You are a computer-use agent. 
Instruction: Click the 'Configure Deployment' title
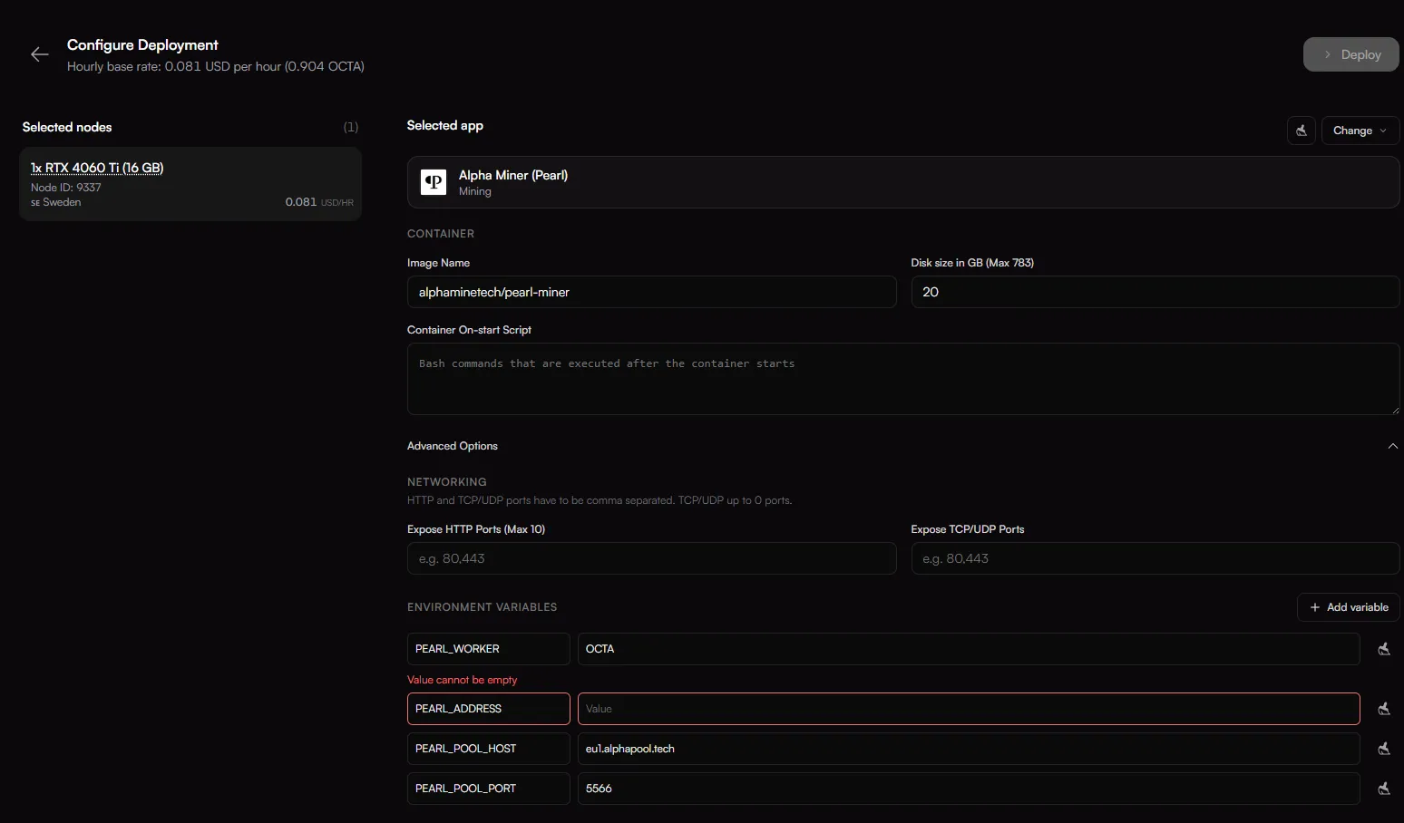click(142, 44)
